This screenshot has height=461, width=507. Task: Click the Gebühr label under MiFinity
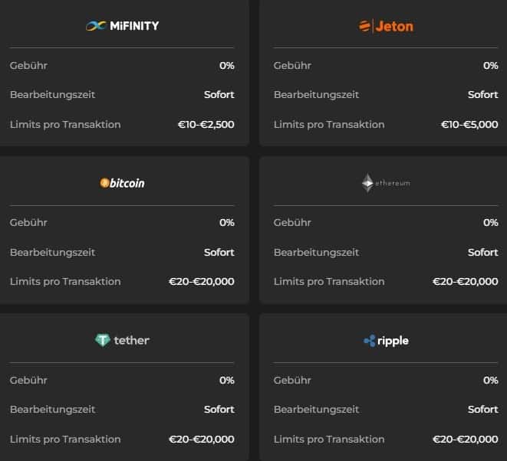point(28,66)
